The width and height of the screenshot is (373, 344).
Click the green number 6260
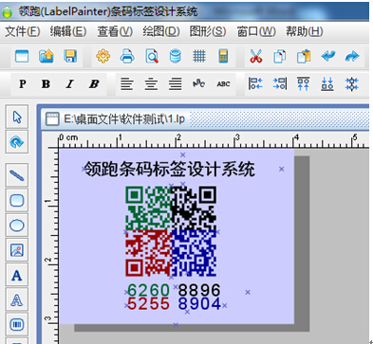[x=148, y=290]
